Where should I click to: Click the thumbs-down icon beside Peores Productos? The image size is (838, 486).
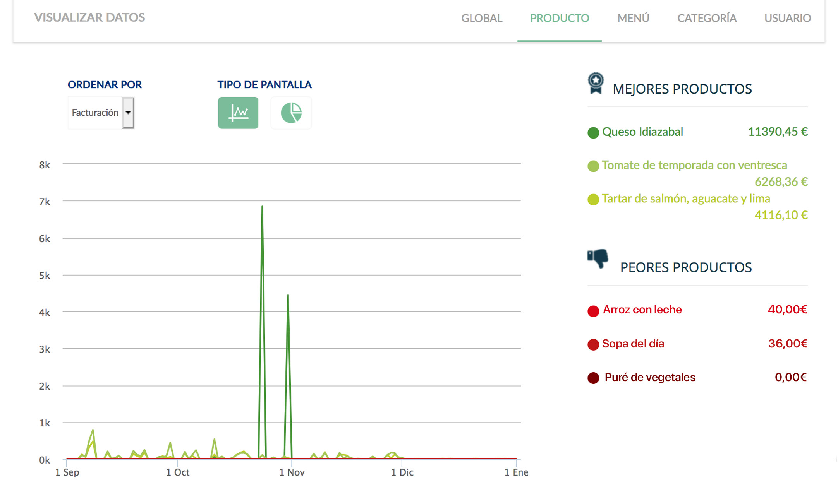point(598,258)
